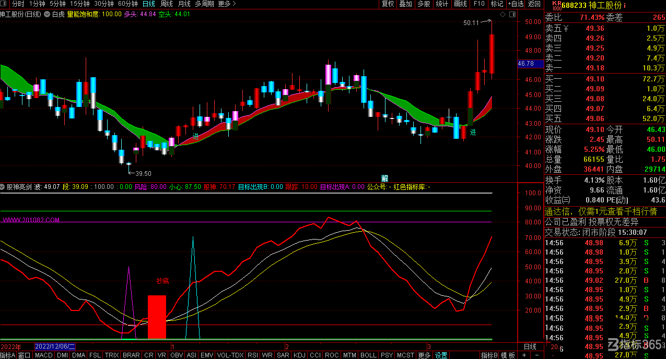
Task: Switch to 月线 monthly chart
Action: tap(184, 4)
